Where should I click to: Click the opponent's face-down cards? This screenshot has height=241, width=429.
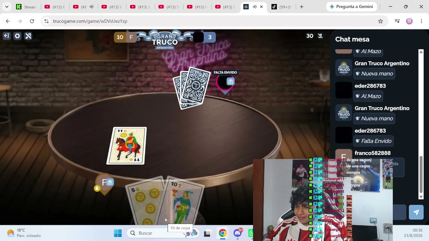tap(191, 88)
